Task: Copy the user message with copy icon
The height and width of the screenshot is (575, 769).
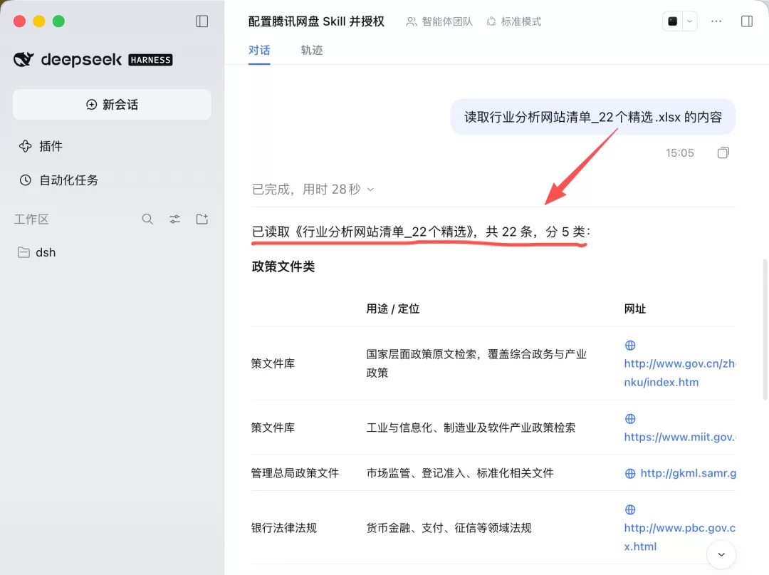Action: pos(723,152)
